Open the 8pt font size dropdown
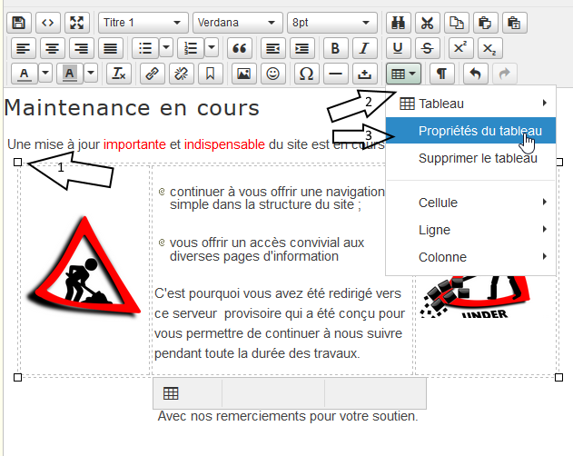The width and height of the screenshot is (573, 456). coord(332,23)
